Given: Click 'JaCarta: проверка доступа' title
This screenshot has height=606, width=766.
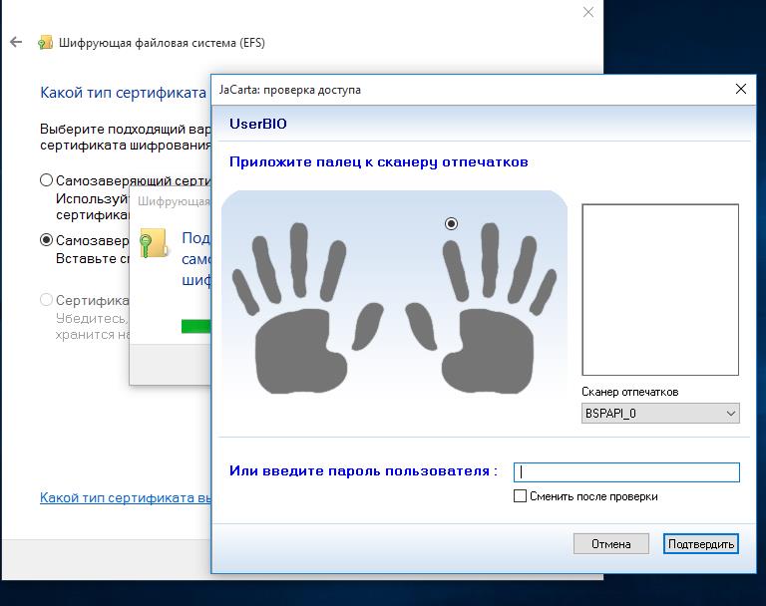Looking at the screenshot, I should coord(289,90).
